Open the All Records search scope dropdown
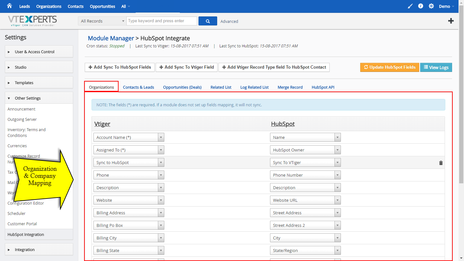 (102, 21)
